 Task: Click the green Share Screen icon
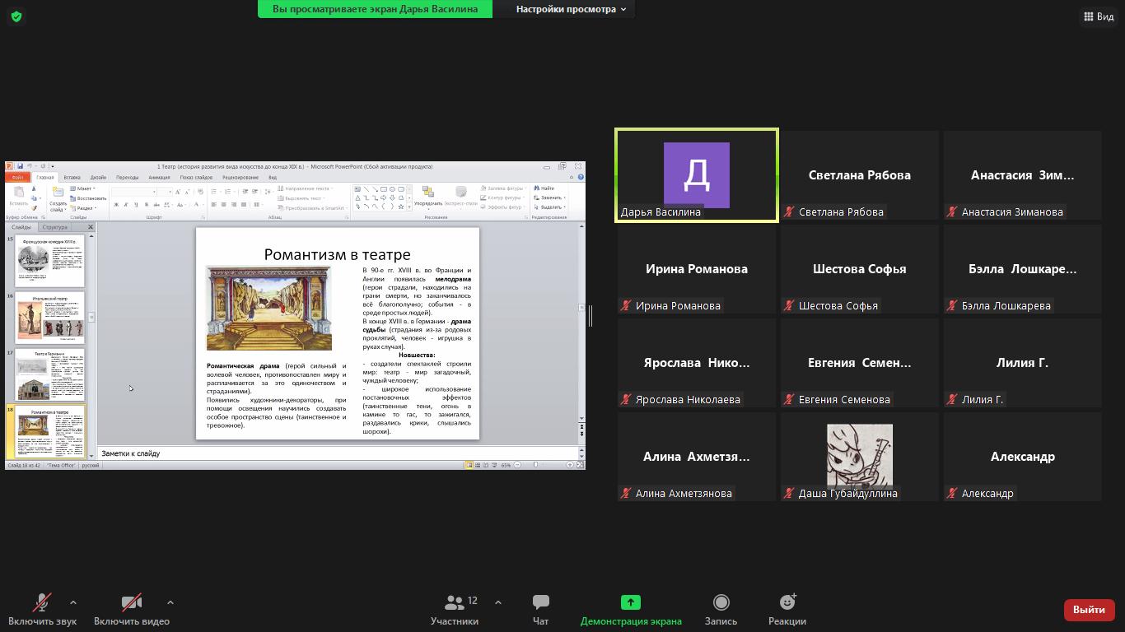point(630,603)
